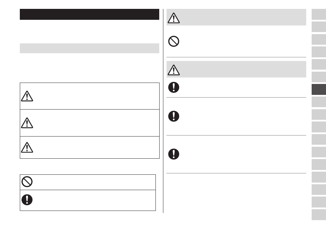The height and width of the screenshot is (229, 326).
Task: Click the first exclamation circle beneath the second gray banner
Action: pyautogui.click(x=174, y=87)
